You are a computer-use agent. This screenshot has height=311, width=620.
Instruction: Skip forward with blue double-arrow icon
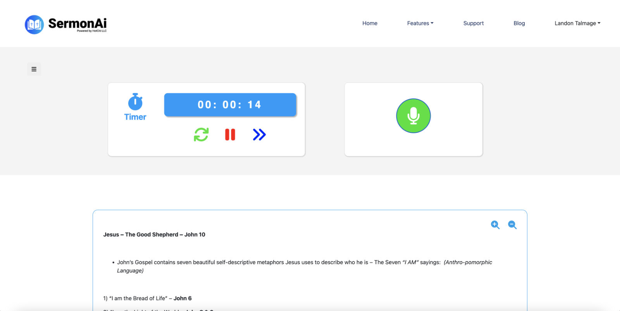(259, 135)
